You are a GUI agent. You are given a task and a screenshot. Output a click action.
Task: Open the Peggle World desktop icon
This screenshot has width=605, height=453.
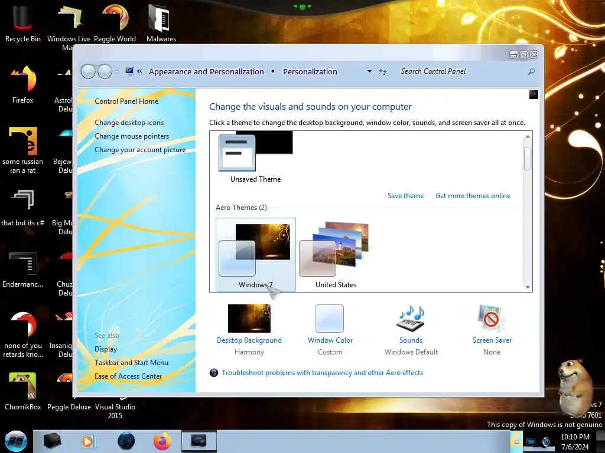coord(115,24)
